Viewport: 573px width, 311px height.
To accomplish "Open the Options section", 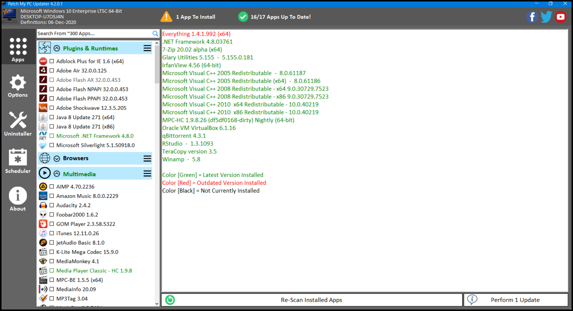I will [18, 86].
